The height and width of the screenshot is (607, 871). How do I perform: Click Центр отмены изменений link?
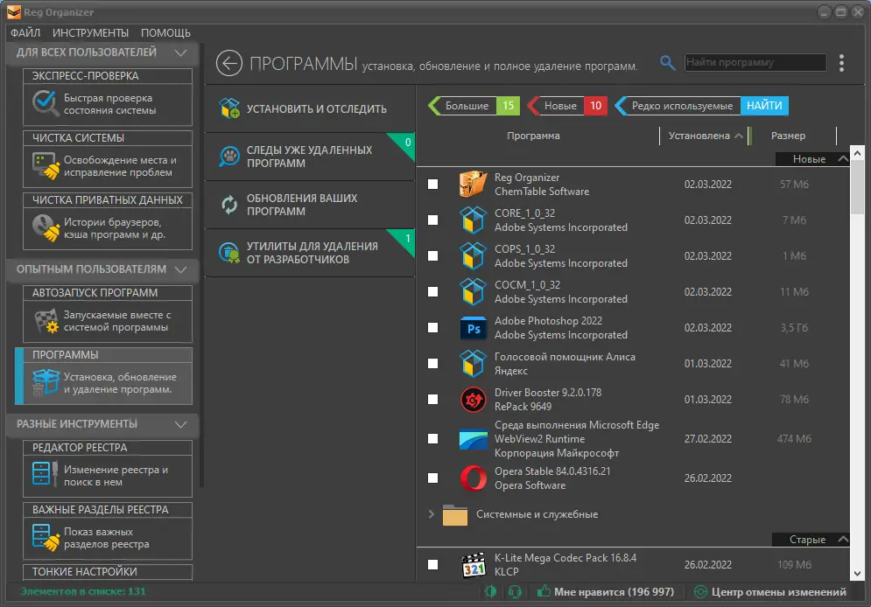click(x=779, y=592)
